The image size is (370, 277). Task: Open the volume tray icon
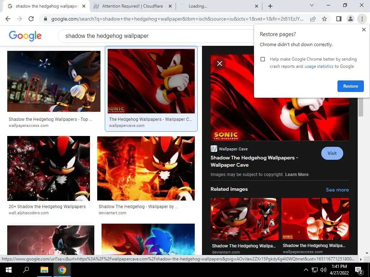(323, 270)
